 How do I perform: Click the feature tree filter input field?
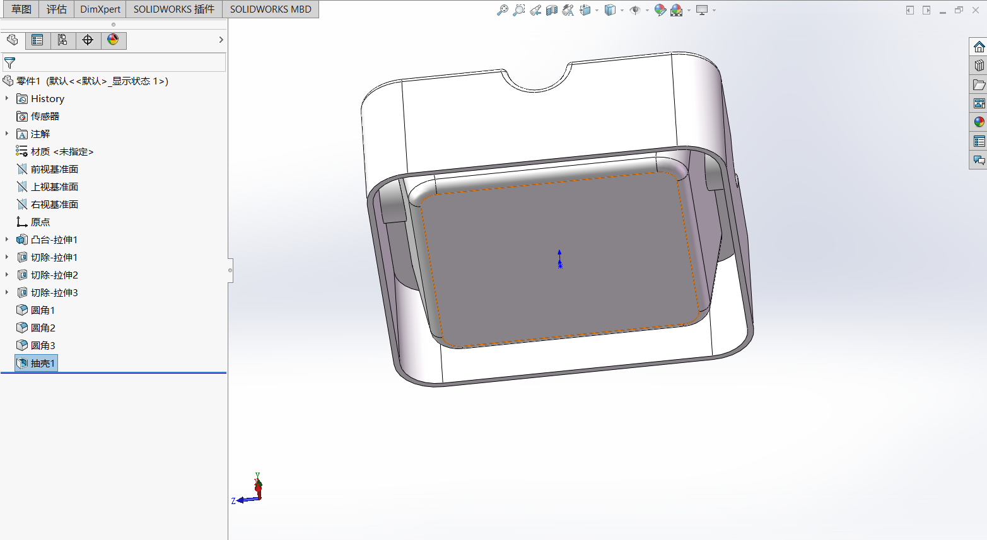[x=120, y=62]
